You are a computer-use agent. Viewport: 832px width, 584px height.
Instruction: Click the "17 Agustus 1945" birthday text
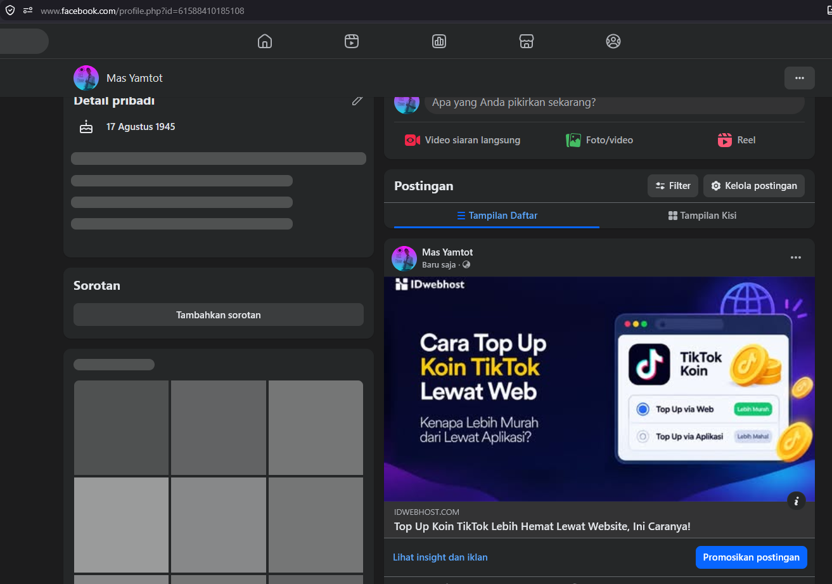click(141, 127)
